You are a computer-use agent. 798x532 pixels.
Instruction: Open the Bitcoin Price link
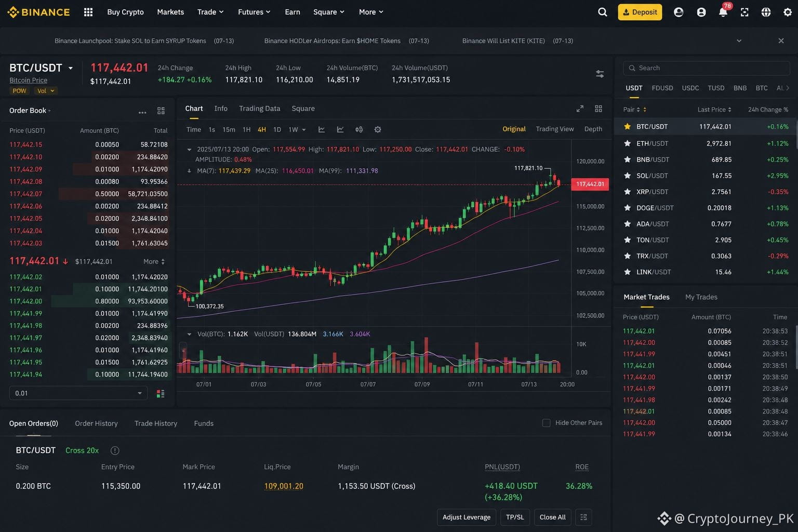tap(29, 80)
